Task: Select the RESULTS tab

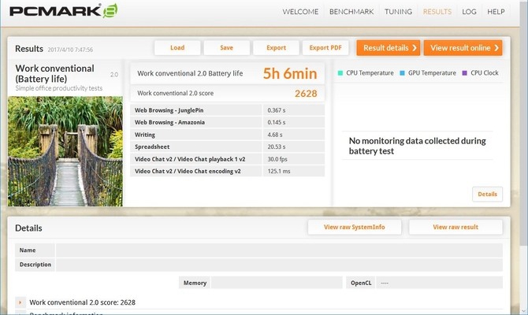Action: tap(437, 12)
